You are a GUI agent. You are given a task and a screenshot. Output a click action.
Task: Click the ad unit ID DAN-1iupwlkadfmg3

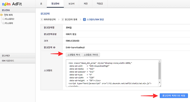click(75, 47)
